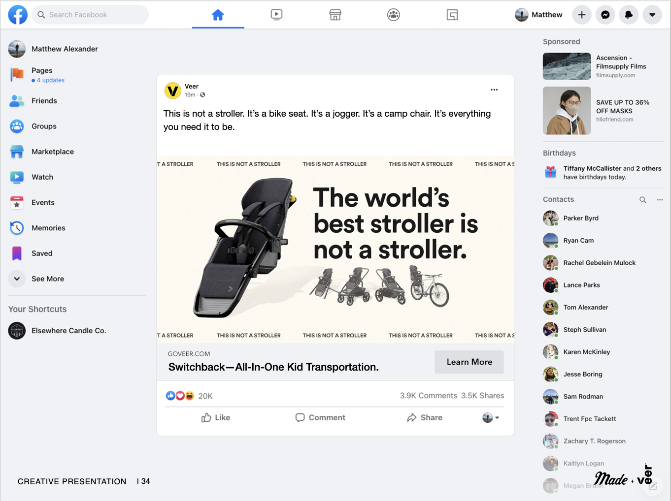Viewport: 671px width, 501px height.
Task: Open Messenger from the top bar
Action: click(605, 15)
